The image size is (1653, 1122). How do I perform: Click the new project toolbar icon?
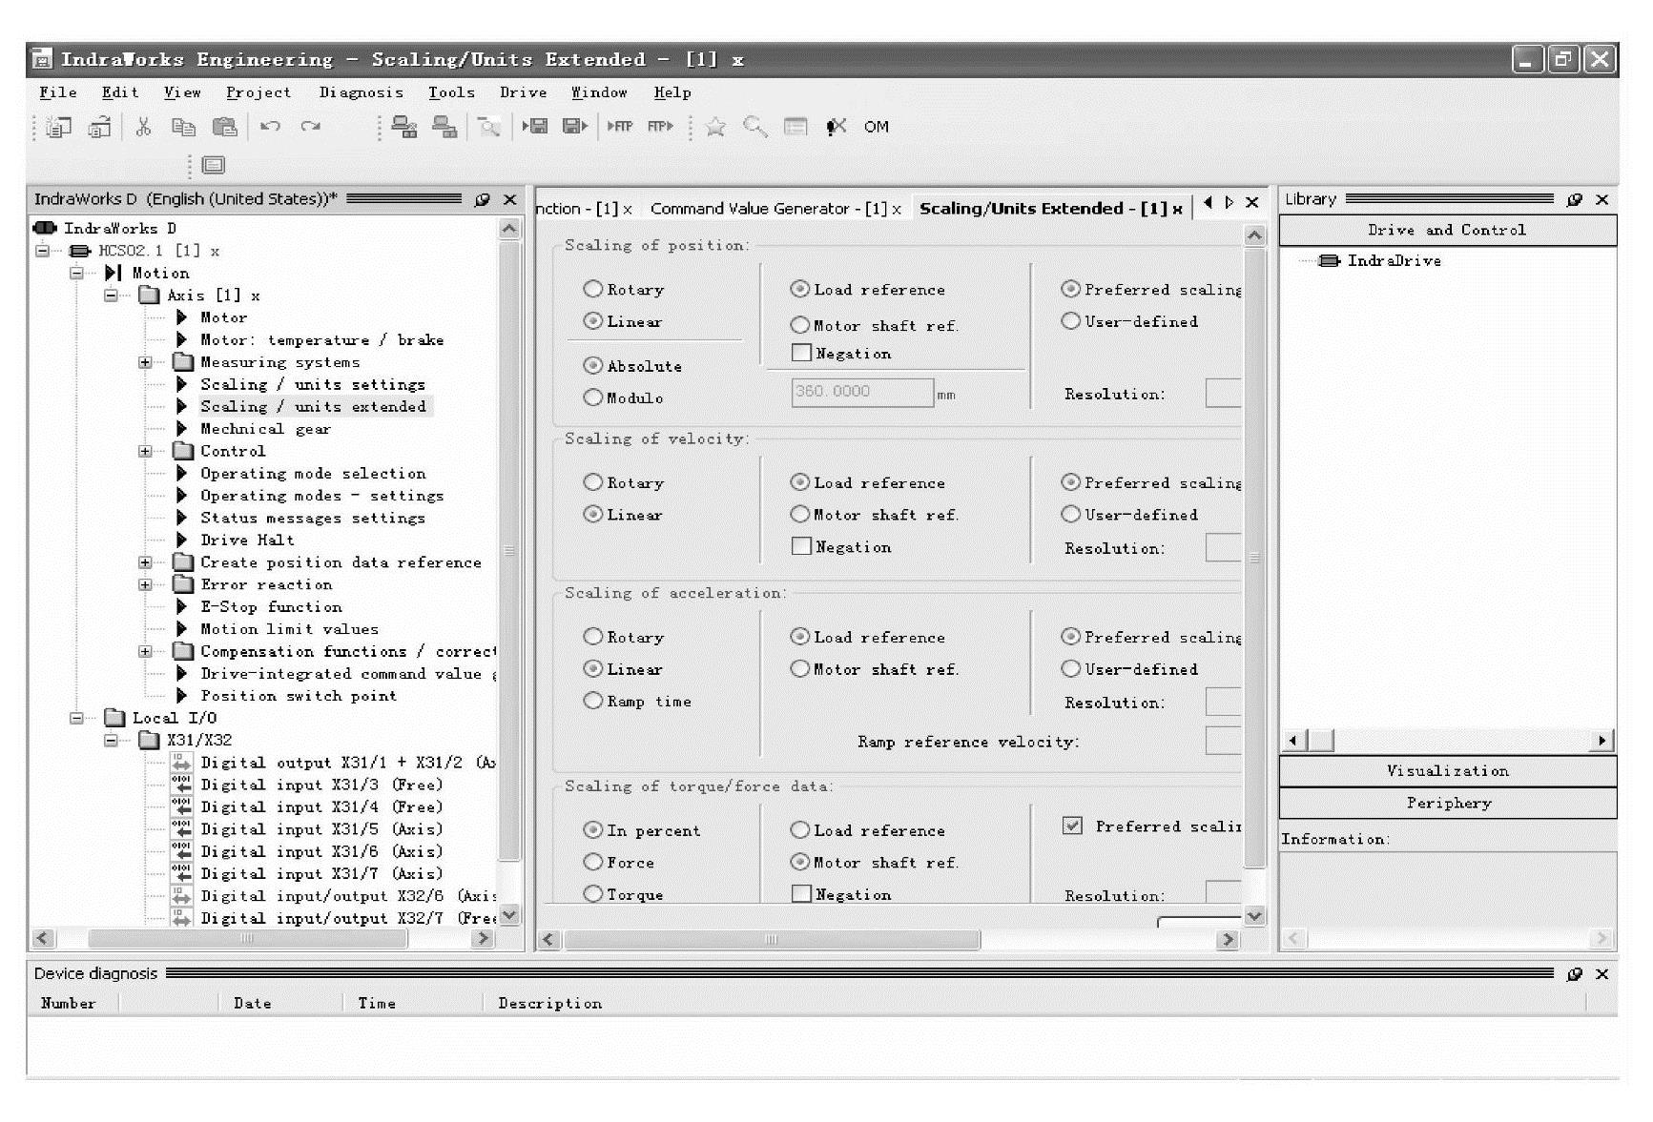click(59, 127)
